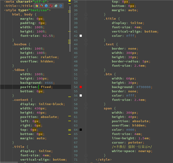Click the 'white-space: nowrap;' declaration
This screenshot has height=163, width=173.
point(132,151)
